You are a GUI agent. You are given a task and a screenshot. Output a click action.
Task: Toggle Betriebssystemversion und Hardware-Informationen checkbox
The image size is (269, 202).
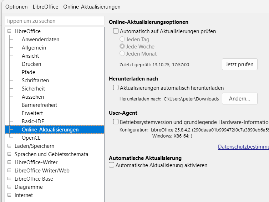point(116,122)
